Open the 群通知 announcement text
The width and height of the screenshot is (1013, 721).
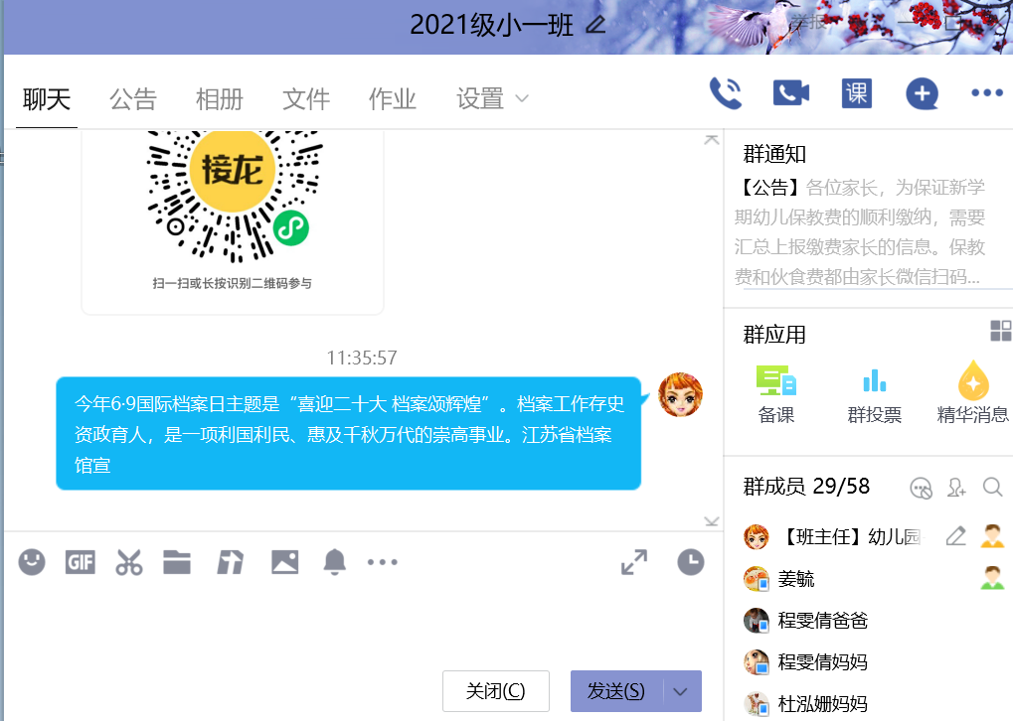click(x=860, y=231)
